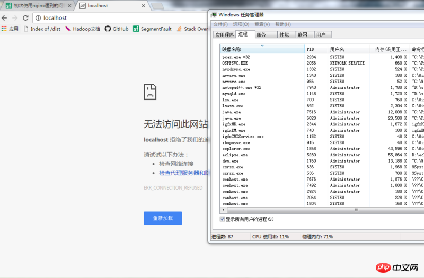Select the igfxEM.exe process row
Viewport: 424px width, 278px height.
coord(322,130)
